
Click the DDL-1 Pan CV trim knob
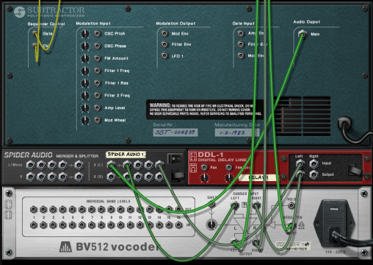[204, 178]
